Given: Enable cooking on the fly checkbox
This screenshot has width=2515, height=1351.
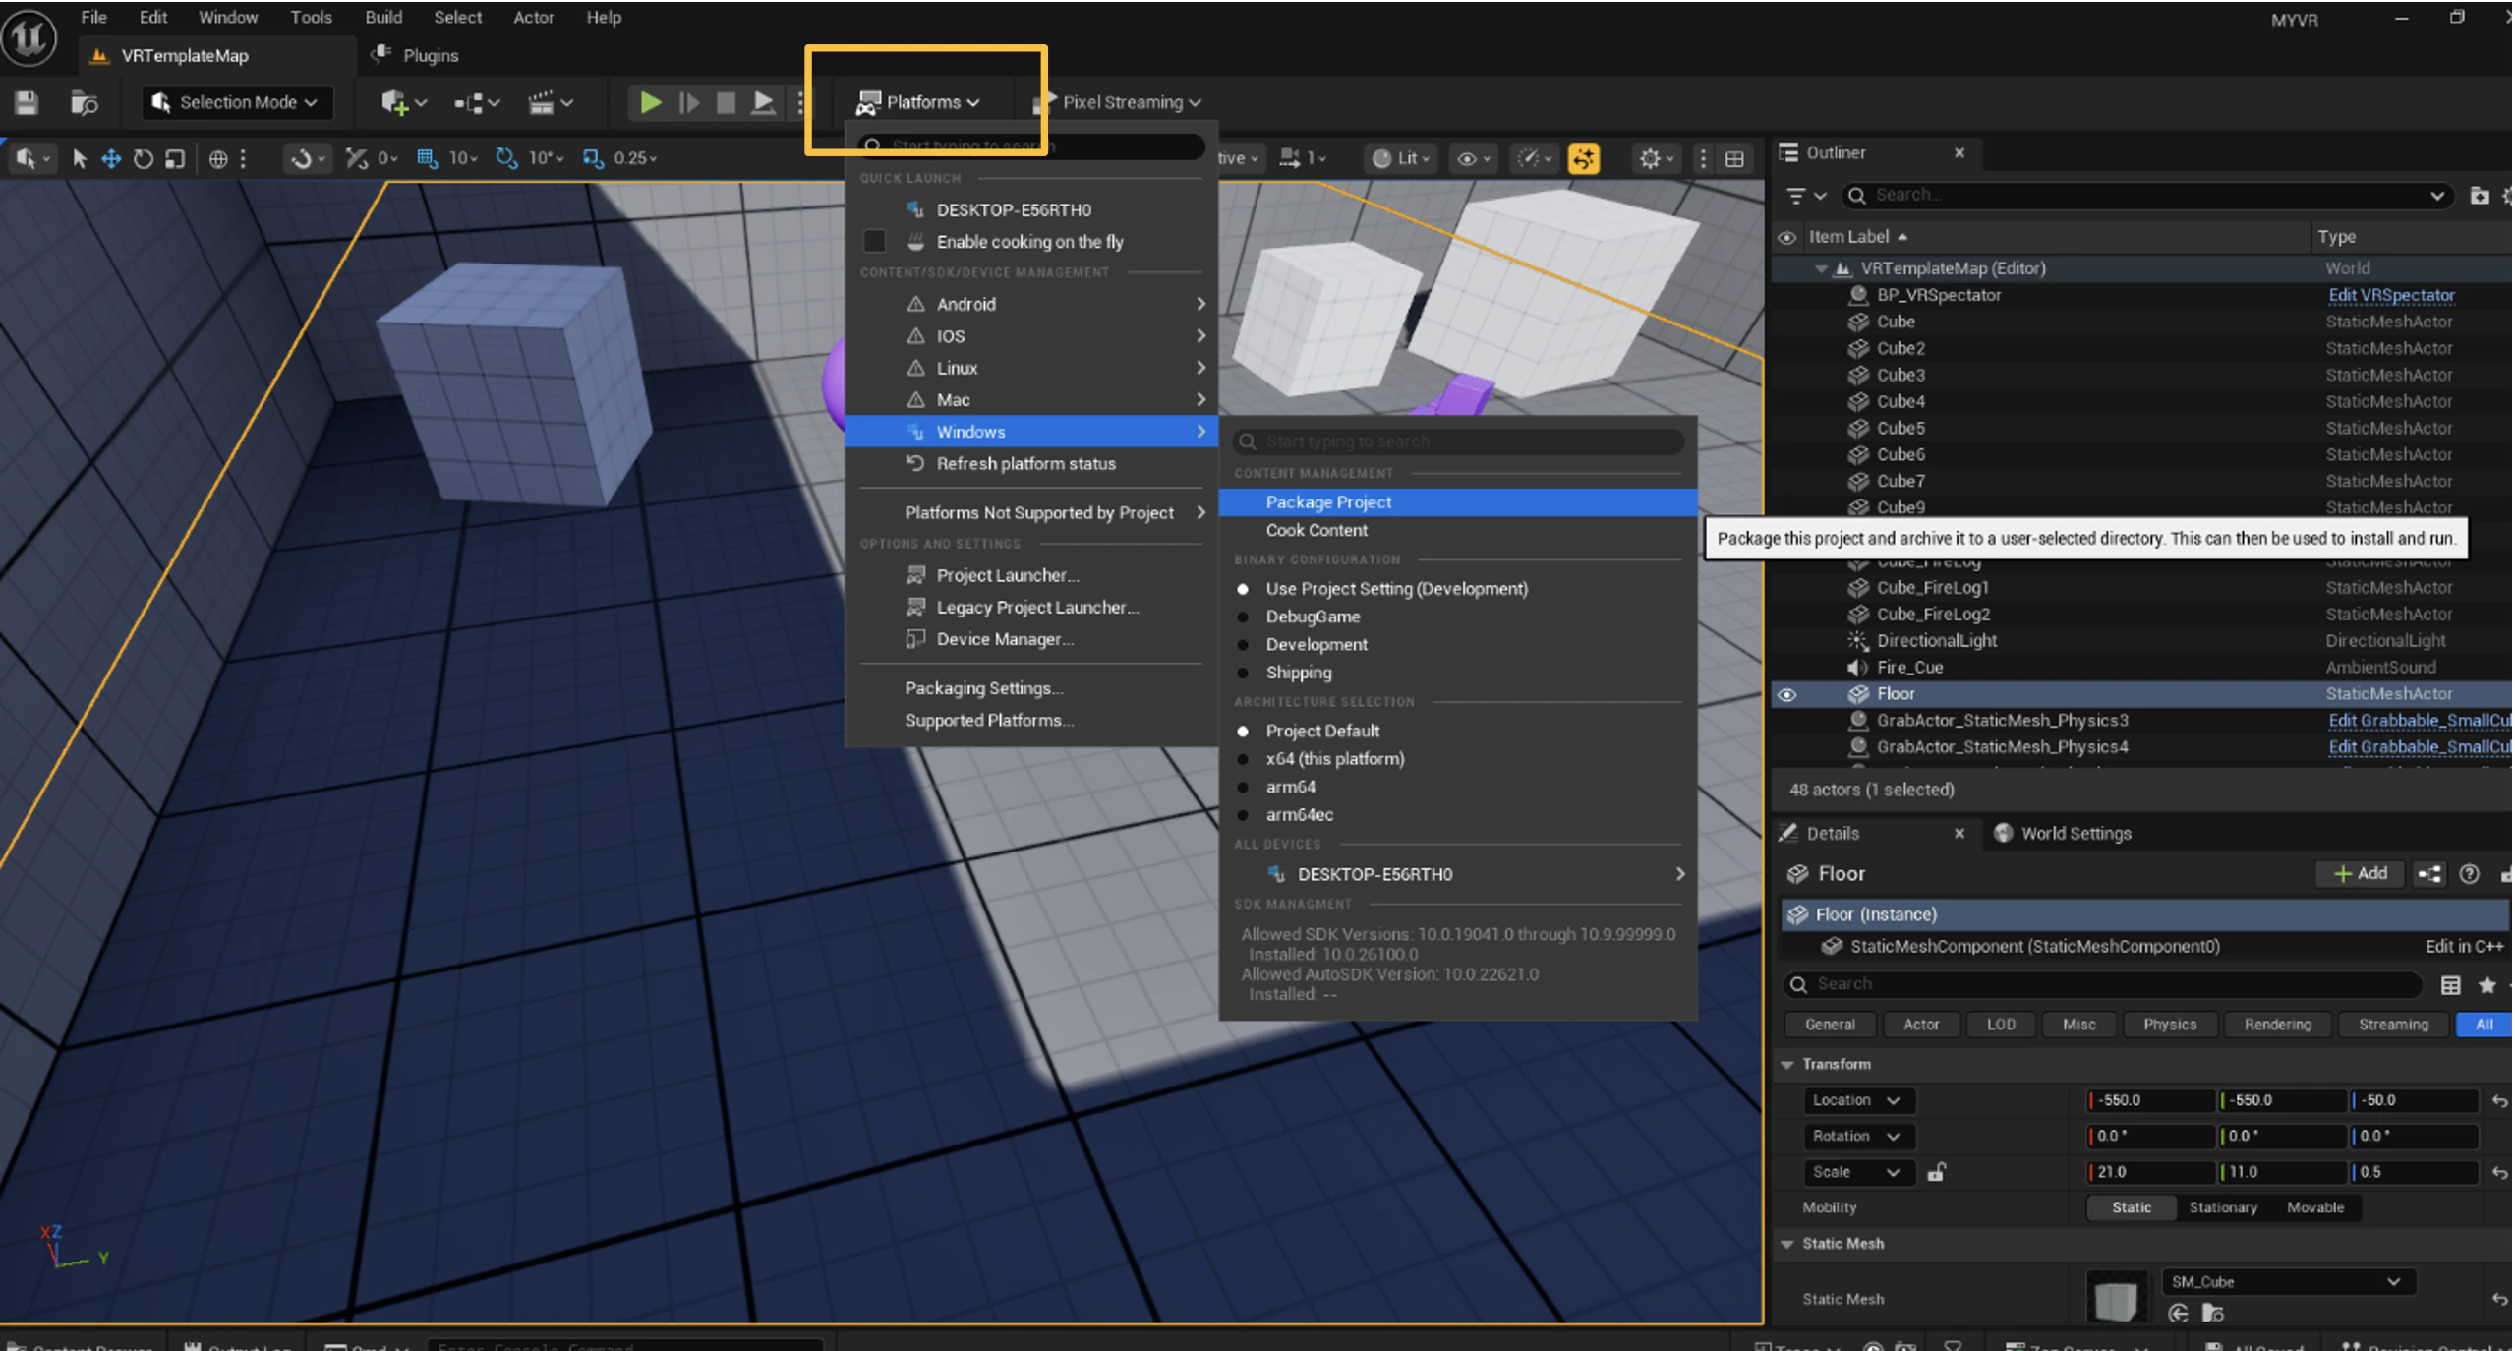Looking at the screenshot, I should [x=874, y=241].
